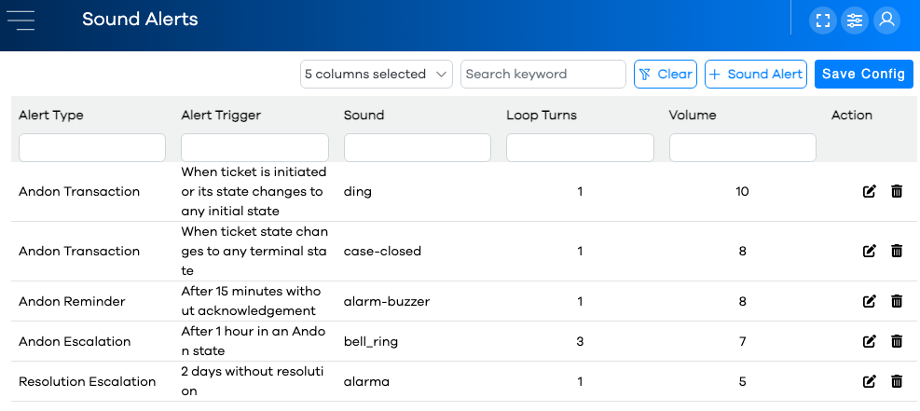The width and height of the screenshot is (920, 411).
Task: Edit the ding sound alert
Action: click(870, 191)
